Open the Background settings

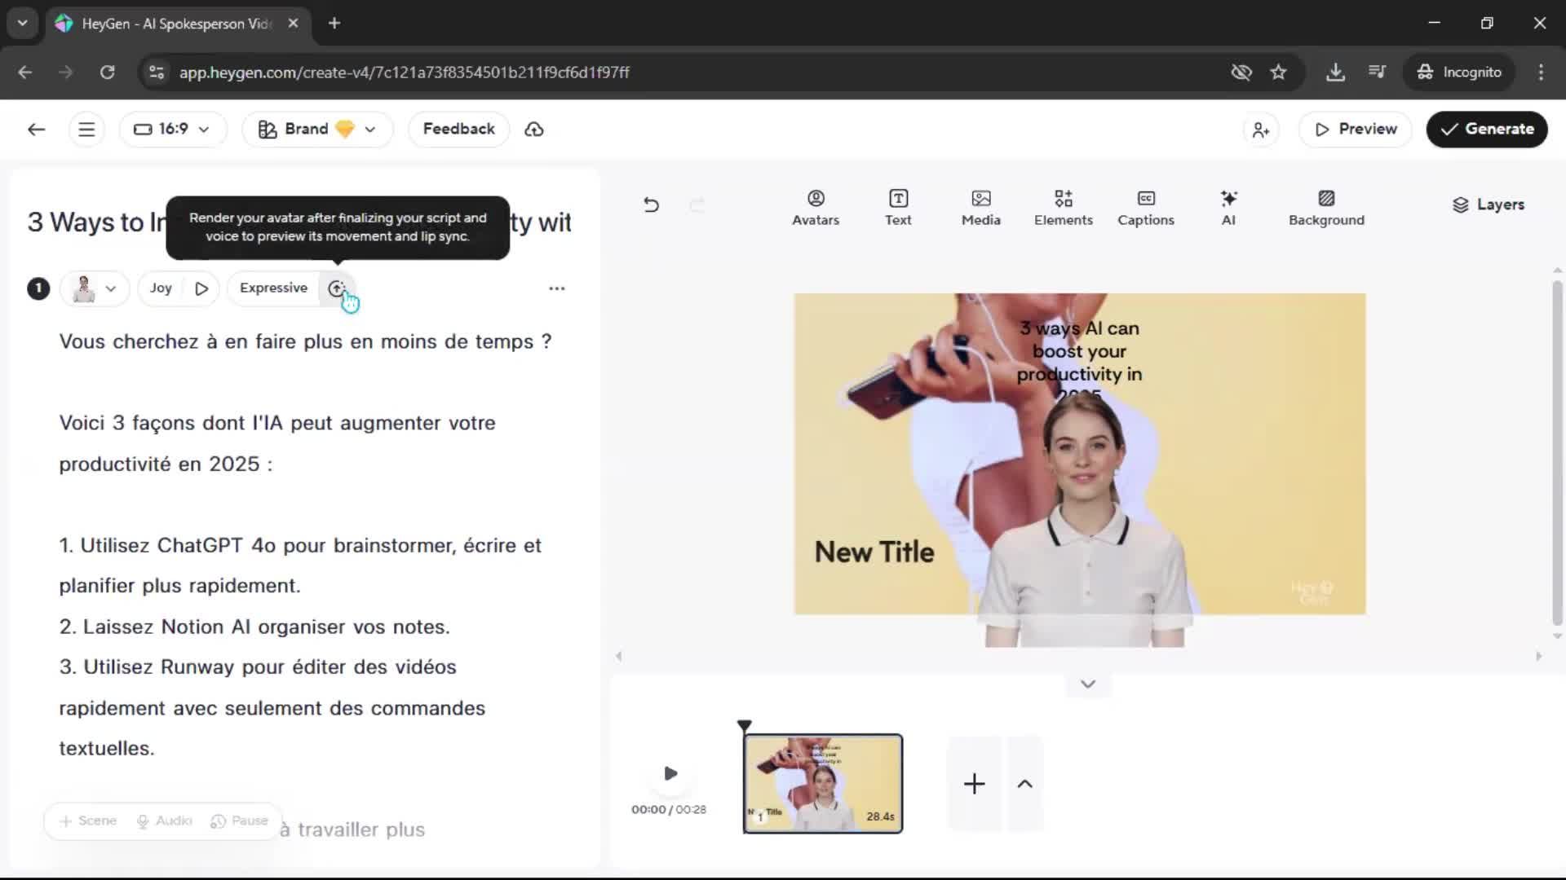click(1325, 207)
